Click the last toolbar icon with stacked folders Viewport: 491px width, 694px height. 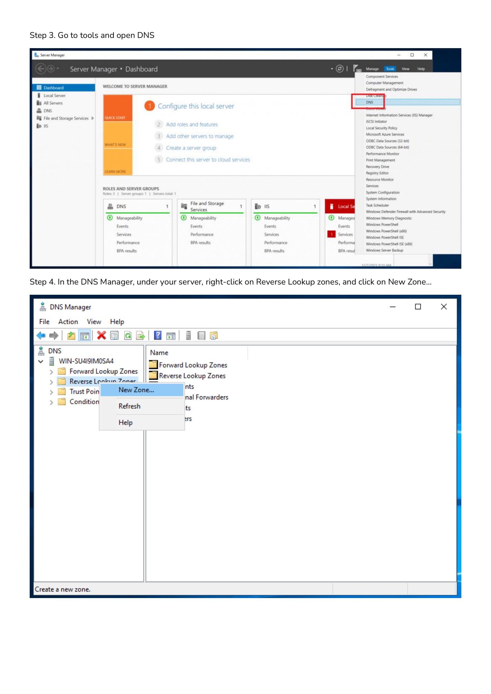214,336
